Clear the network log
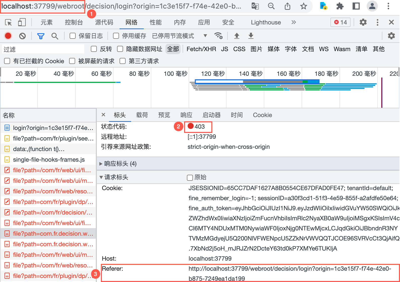Screen dimensions: 400x282 click(22, 36)
